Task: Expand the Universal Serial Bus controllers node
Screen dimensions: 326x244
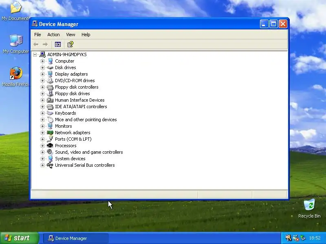Action: [x=43, y=165]
